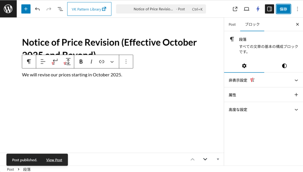Click the 保存 save button

(x=283, y=9)
